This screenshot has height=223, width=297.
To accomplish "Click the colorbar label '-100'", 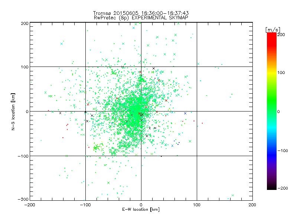I will (283, 151).
